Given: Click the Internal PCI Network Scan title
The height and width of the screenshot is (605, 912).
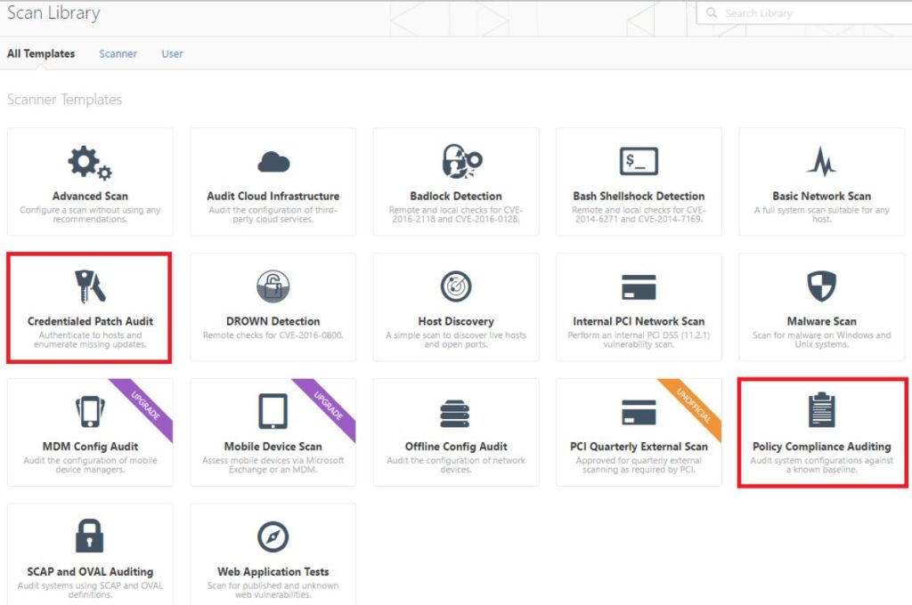Looking at the screenshot, I should 639,321.
